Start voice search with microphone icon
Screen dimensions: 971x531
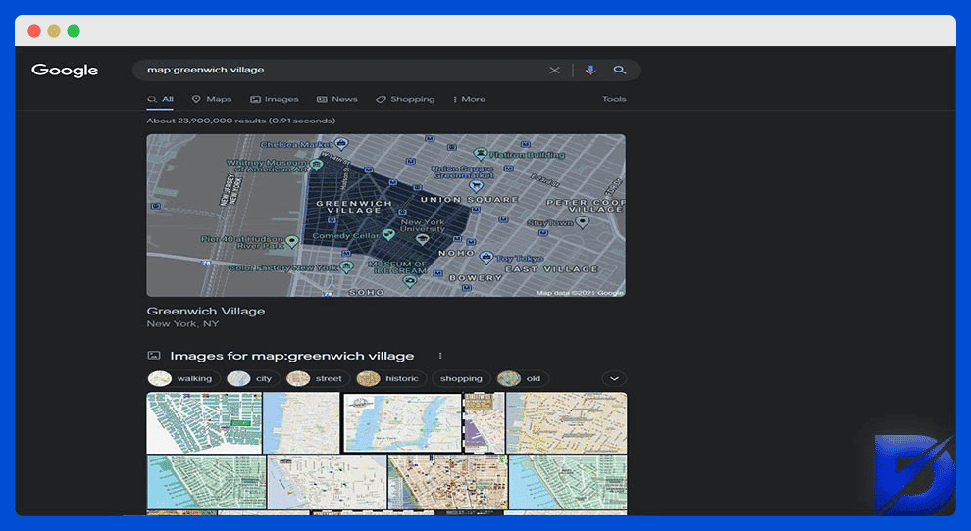(590, 70)
